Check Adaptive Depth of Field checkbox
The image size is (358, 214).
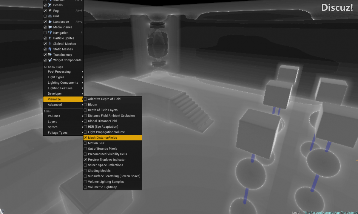[x=85, y=99]
